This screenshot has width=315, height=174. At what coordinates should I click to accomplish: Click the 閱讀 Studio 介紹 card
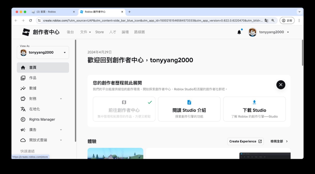(x=189, y=109)
